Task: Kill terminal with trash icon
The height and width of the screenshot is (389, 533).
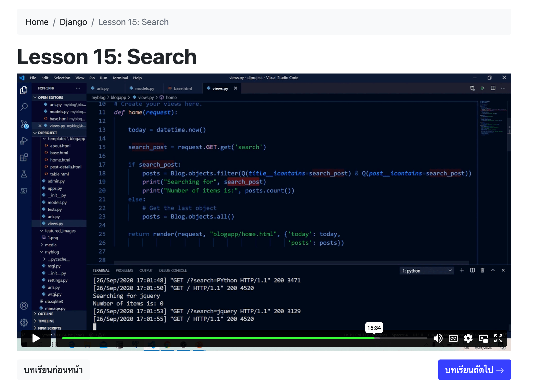Action: pyautogui.click(x=482, y=270)
